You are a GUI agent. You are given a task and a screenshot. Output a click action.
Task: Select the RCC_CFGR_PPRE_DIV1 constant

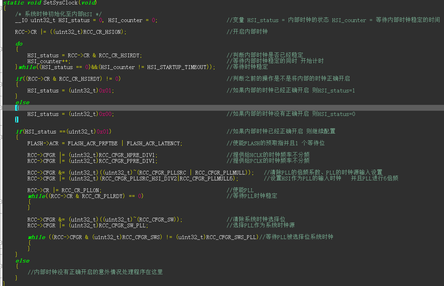pos(127,161)
